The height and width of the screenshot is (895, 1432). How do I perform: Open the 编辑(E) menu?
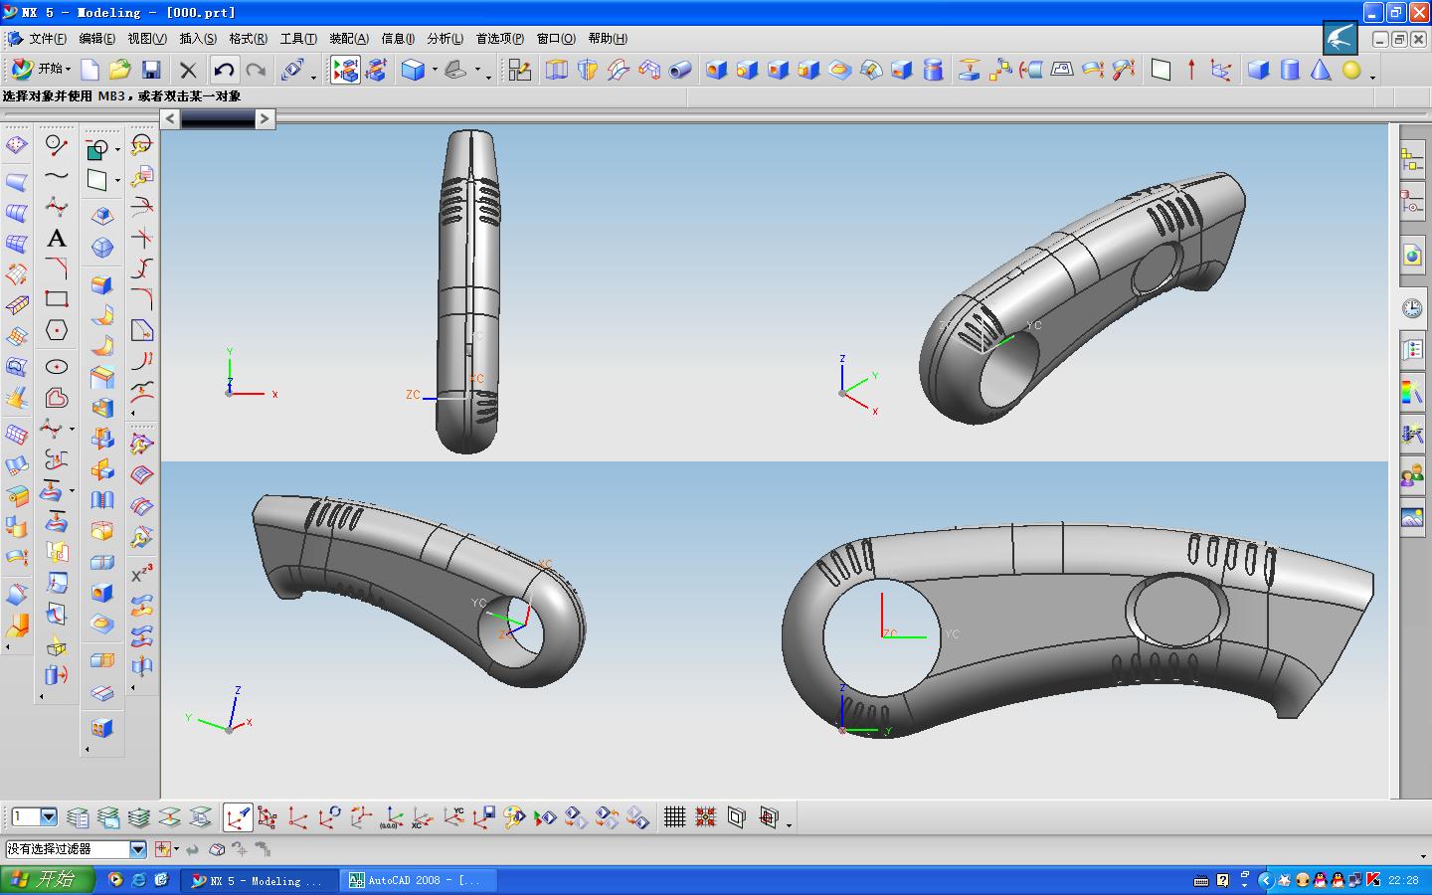pyautogui.click(x=96, y=39)
